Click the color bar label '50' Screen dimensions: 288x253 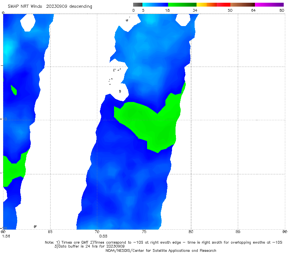tap(230, 10)
